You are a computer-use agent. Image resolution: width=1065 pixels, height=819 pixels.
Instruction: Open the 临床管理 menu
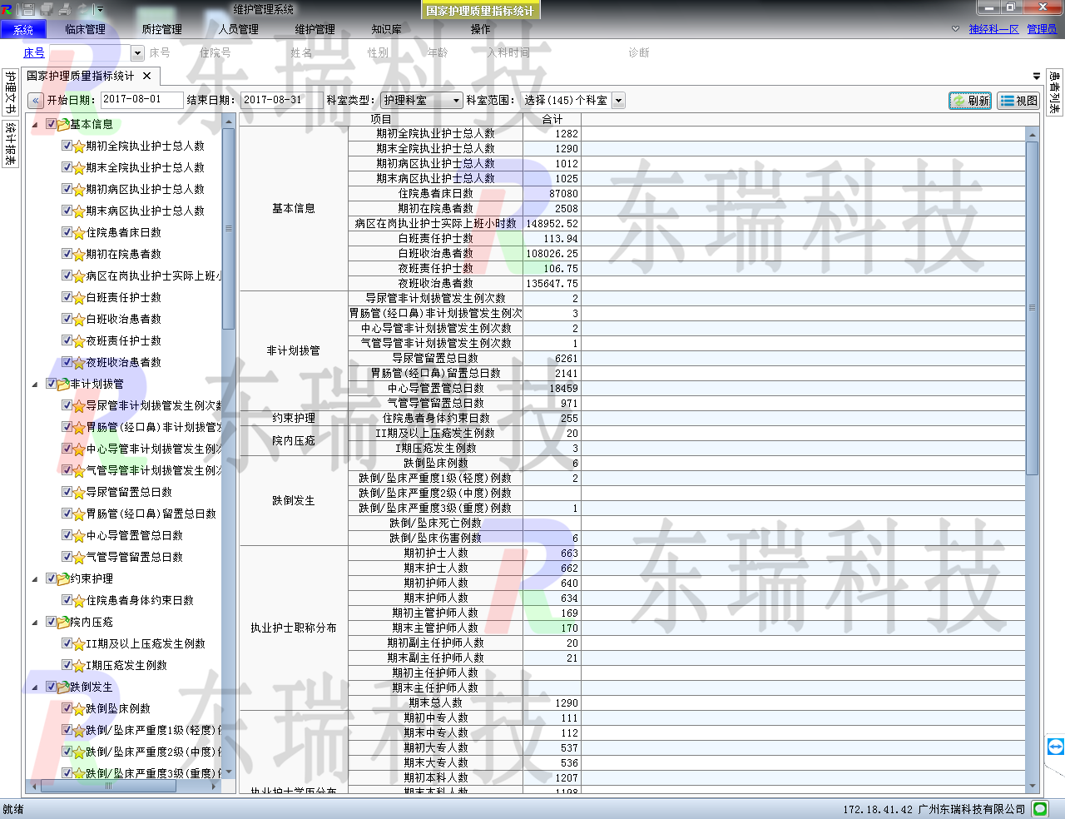[x=85, y=30]
